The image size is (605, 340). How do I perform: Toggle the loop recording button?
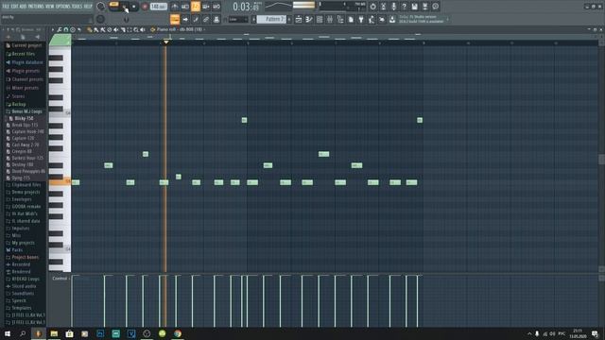[216, 7]
